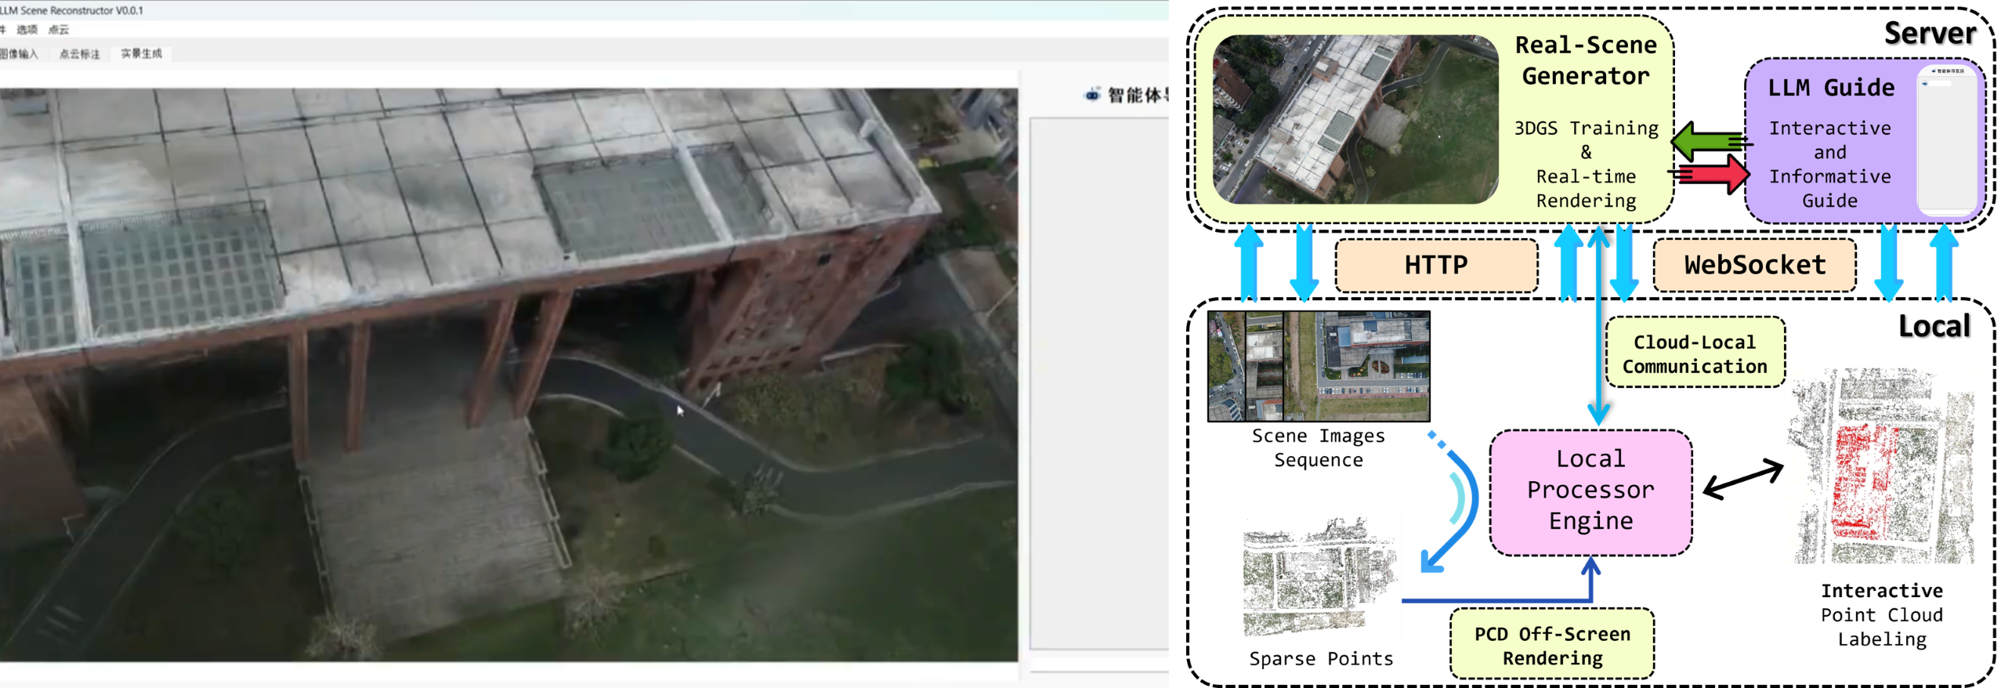Open the 选项 menu
Viewport: 2001px width, 688px height.
[x=27, y=30]
